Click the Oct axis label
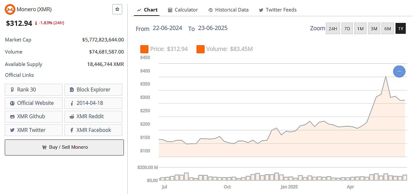Image resolution: width=415 pixels, height=194 pixels. 227,187
